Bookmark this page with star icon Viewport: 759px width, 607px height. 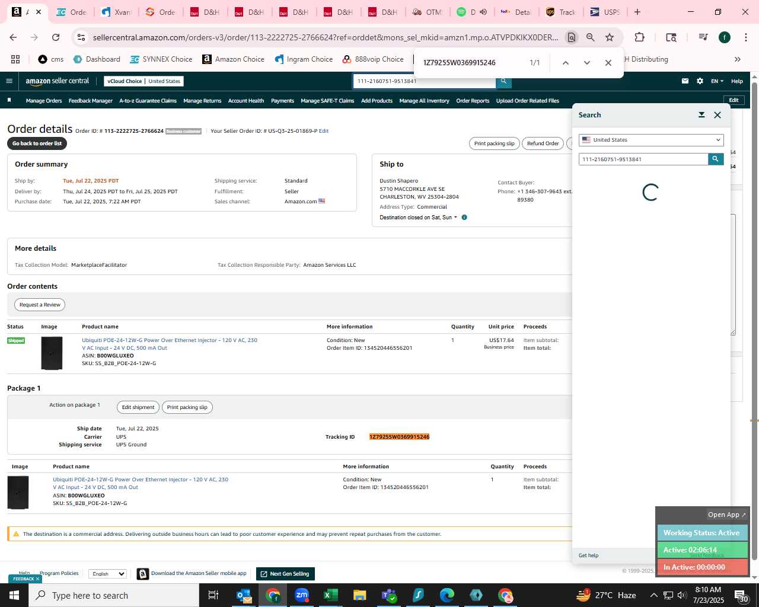pyautogui.click(x=610, y=37)
